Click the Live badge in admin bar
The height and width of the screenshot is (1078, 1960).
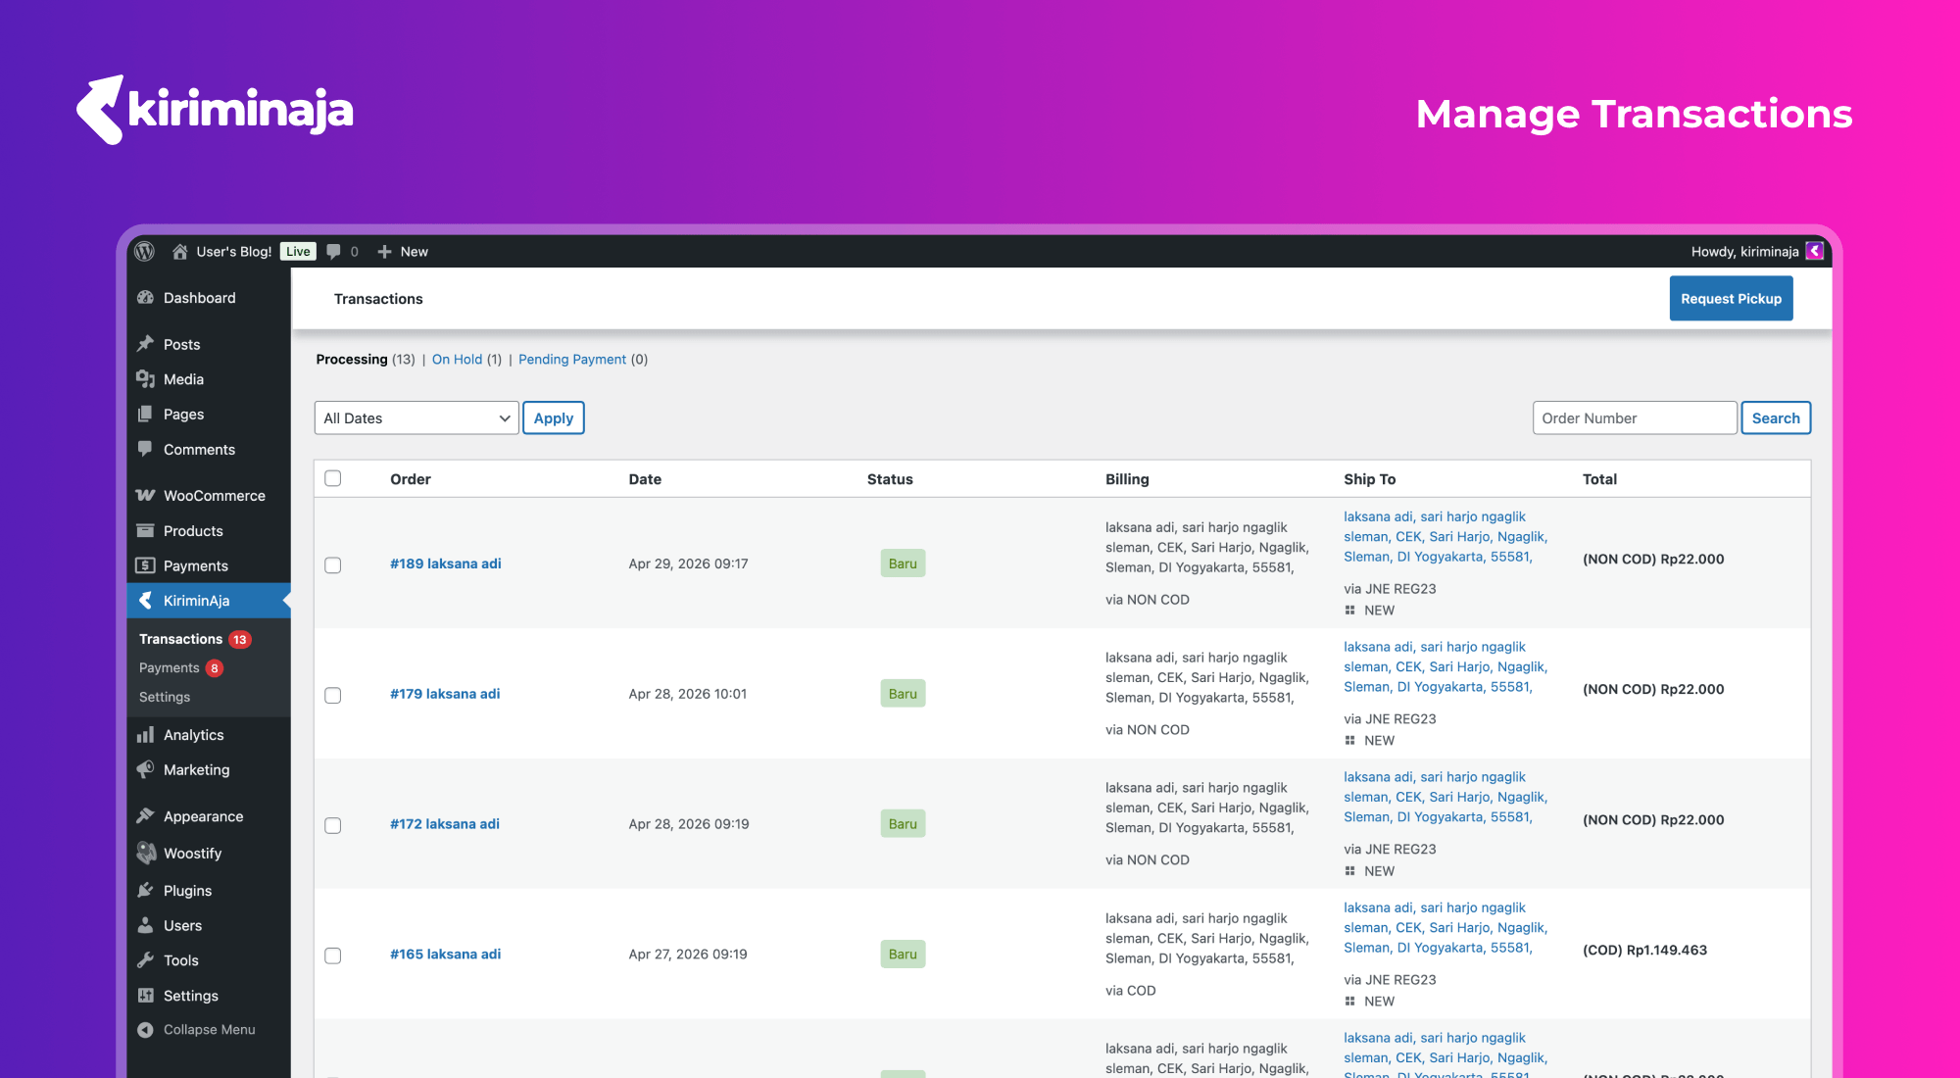[298, 252]
